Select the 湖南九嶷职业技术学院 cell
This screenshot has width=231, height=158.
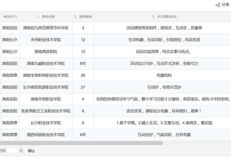(45, 63)
